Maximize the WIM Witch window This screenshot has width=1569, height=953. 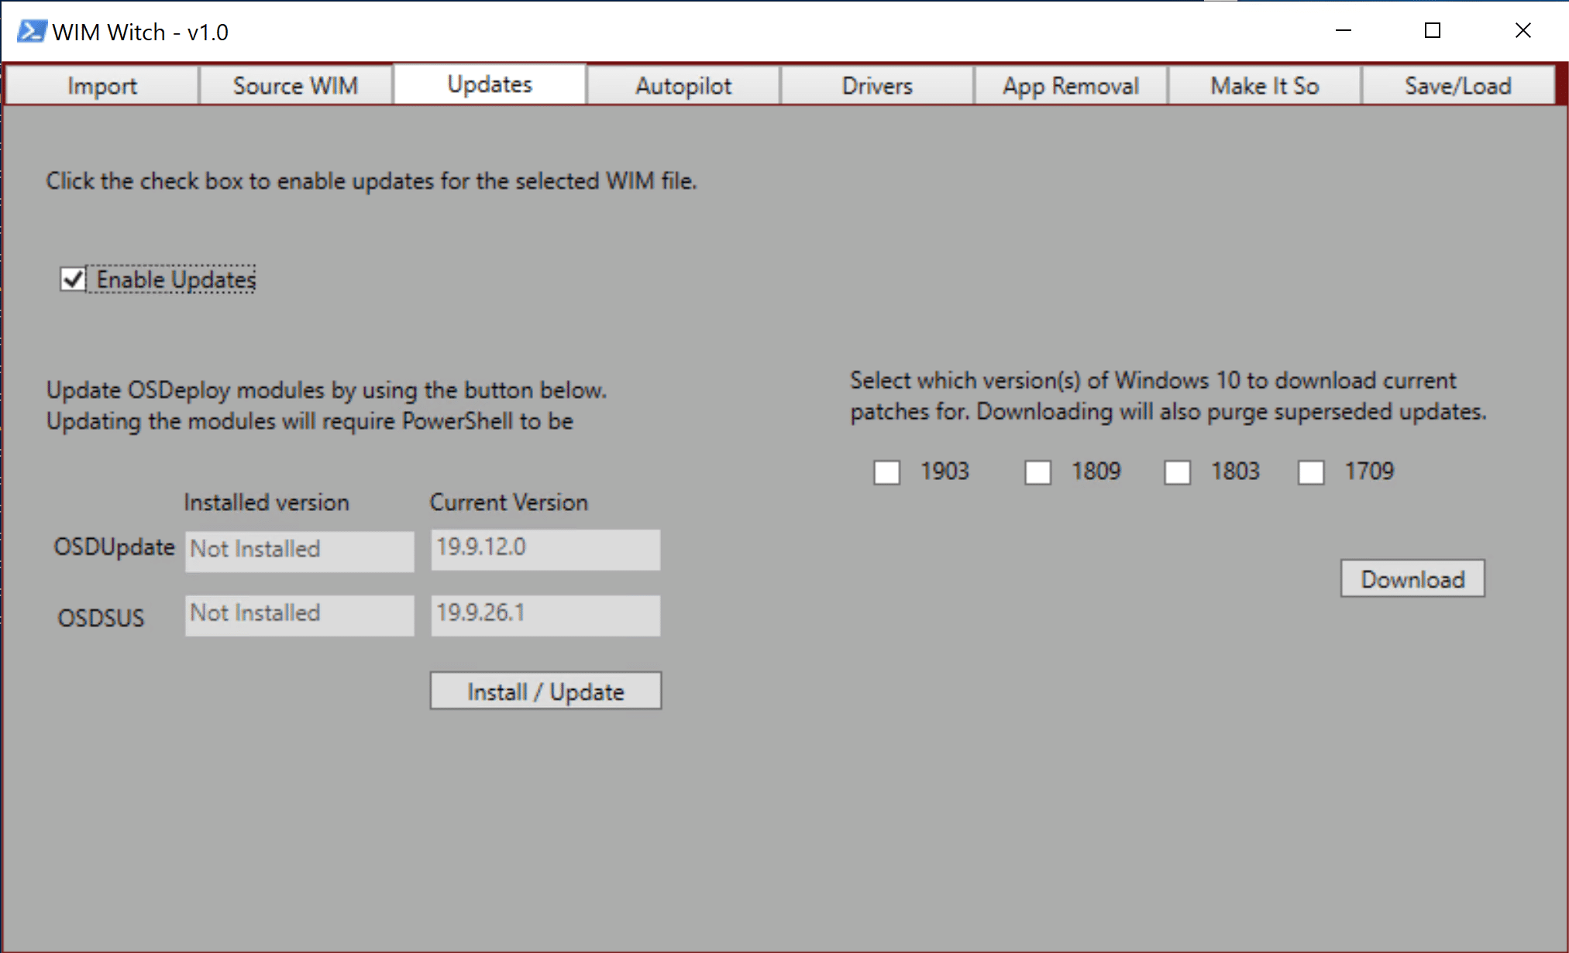pos(1433,31)
